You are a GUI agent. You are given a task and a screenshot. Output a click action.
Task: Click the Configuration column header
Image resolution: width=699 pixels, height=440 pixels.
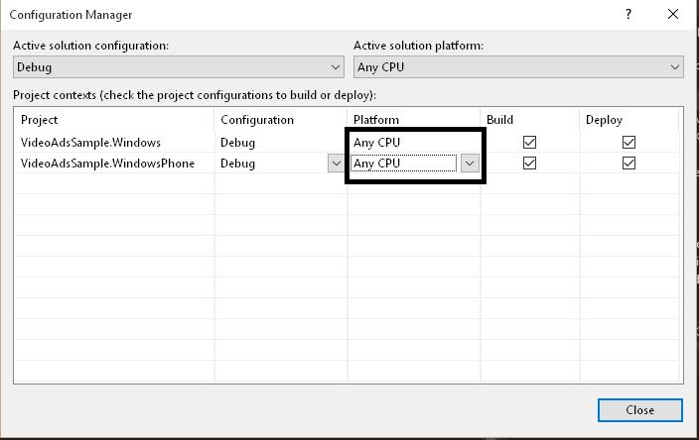[x=257, y=120]
